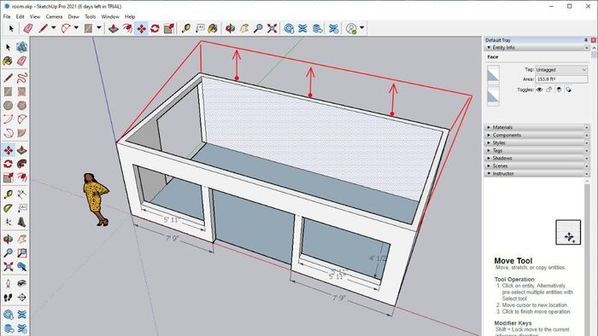Click the Area value field
Screen dimensions: 598x336
[561, 79]
